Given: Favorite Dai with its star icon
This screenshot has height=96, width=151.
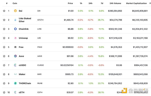Looking at the screenshot, I should [x=4, y=11].
